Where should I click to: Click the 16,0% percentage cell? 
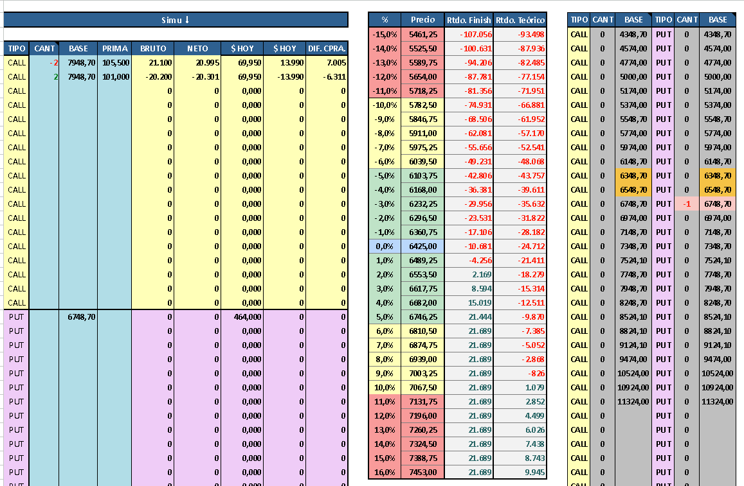(x=385, y=473)
